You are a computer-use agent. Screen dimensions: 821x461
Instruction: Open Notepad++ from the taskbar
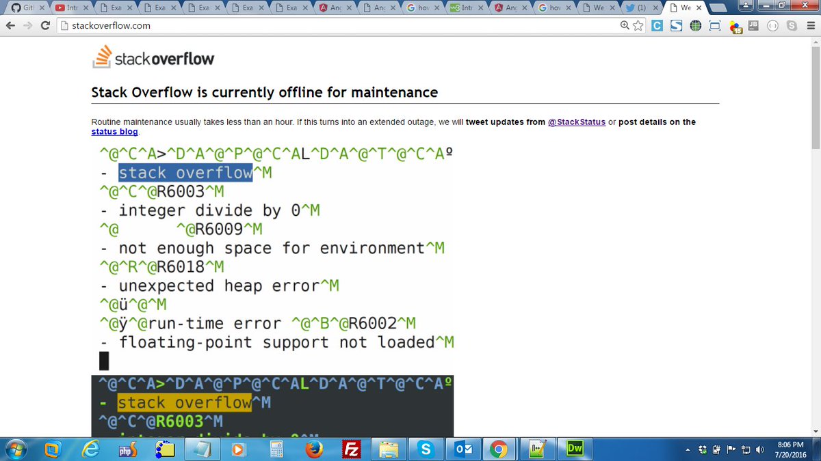(536, 449)
